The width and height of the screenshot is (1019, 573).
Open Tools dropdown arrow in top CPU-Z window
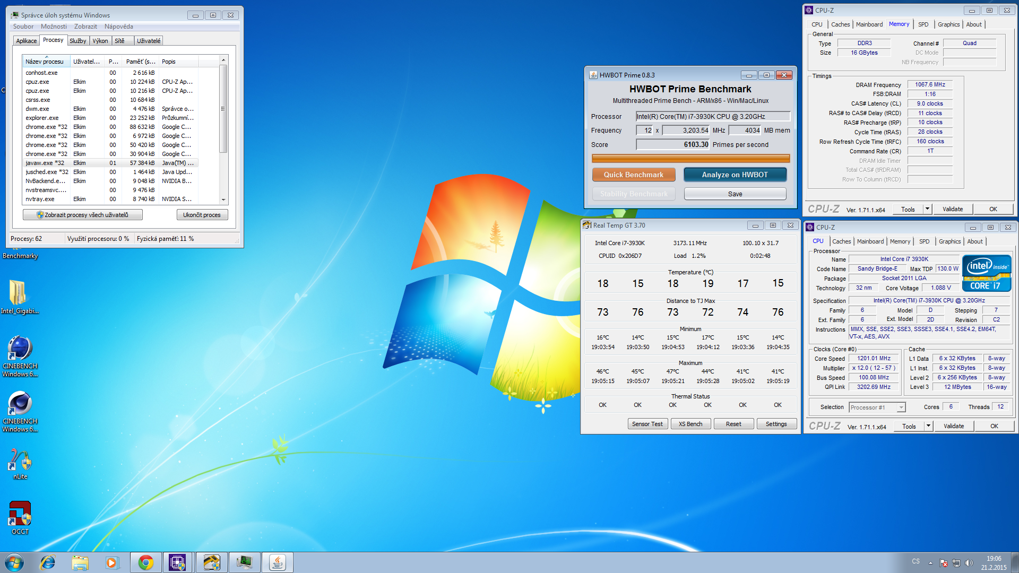pyautogui.click(x=928, y=209)
